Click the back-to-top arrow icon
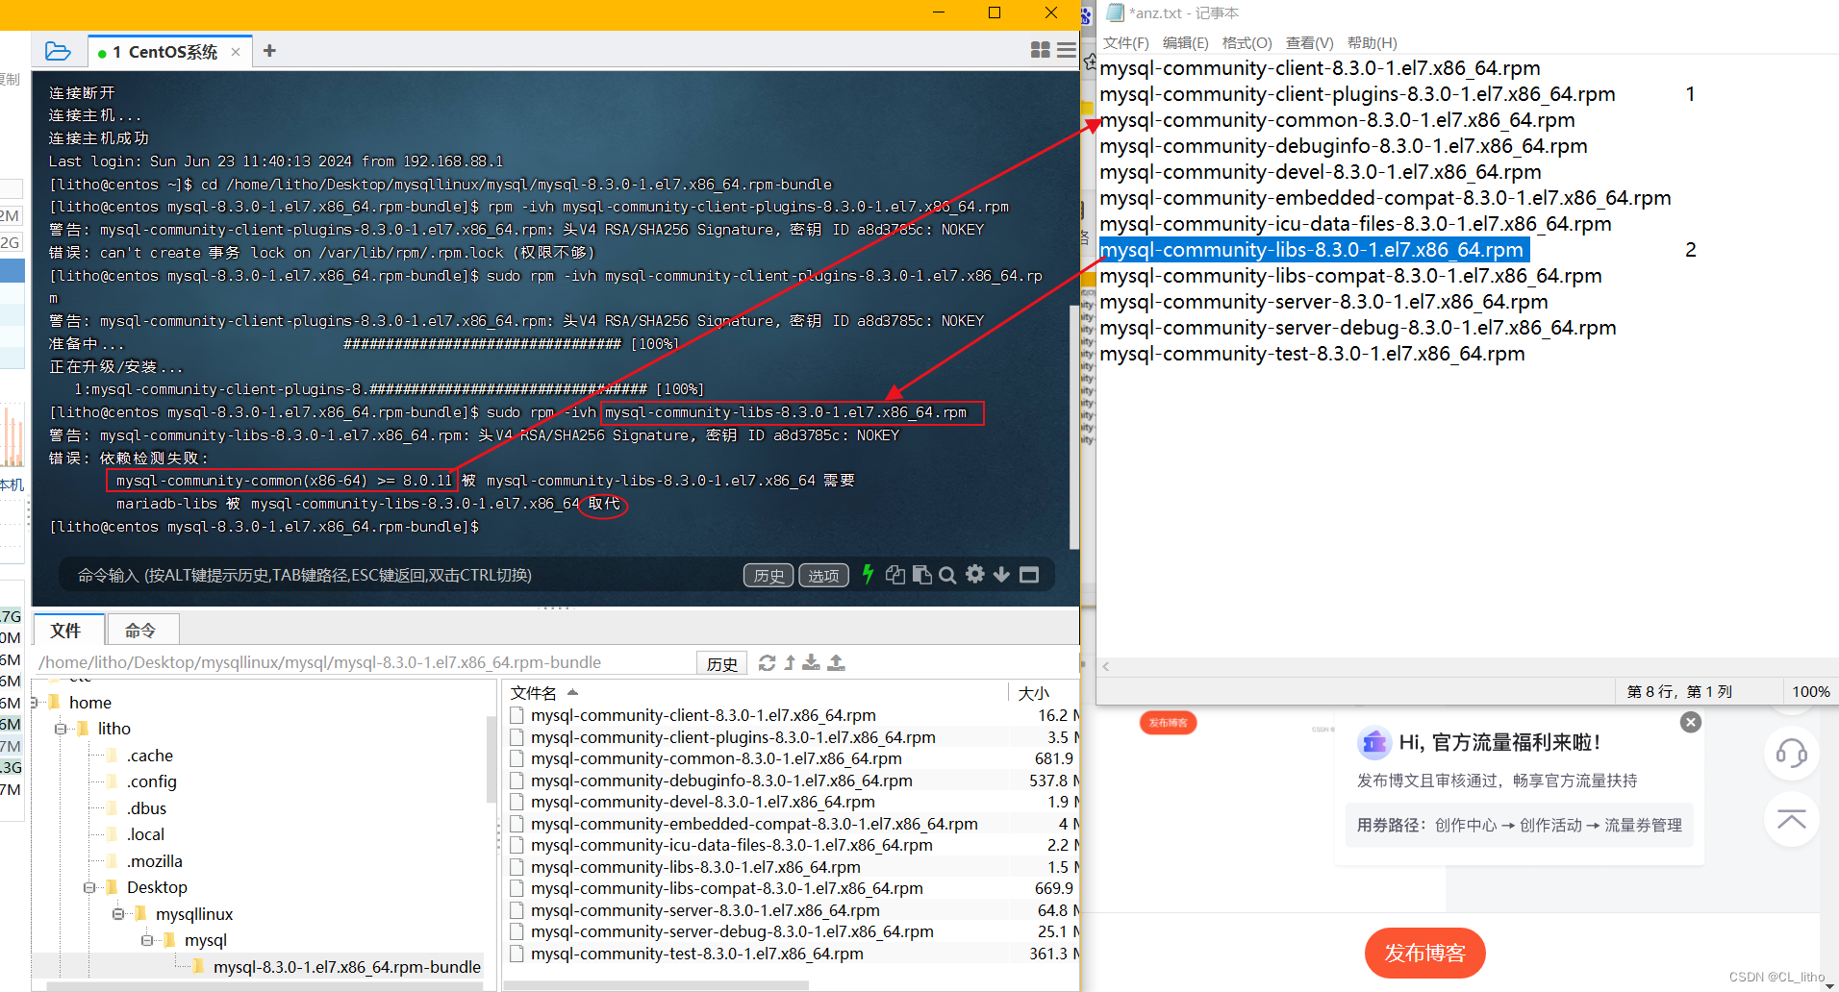This screenshot has height=992, width=1839. tap(1791, 820)
